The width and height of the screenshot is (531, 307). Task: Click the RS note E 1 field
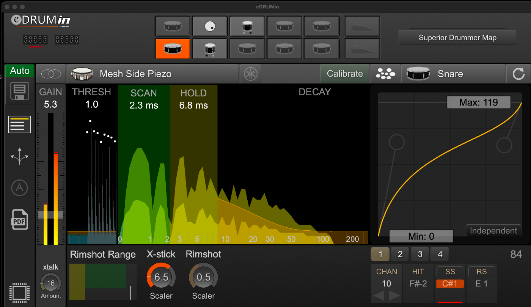[482, 283]
